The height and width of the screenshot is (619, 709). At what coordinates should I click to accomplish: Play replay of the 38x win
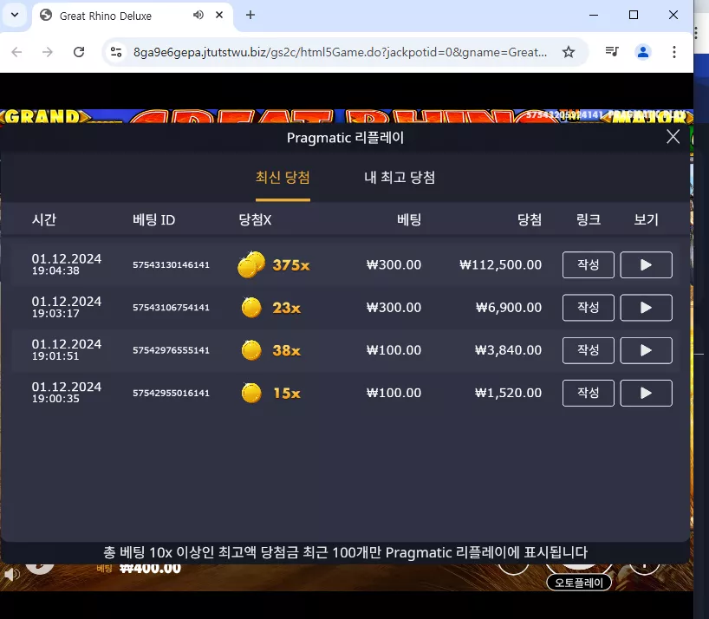(x=646, y=350)
